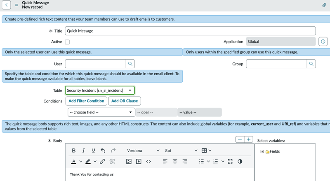Open the Group lookup magnifier
The width and height of the screenshot is (330, 181).
click(311, 64)
